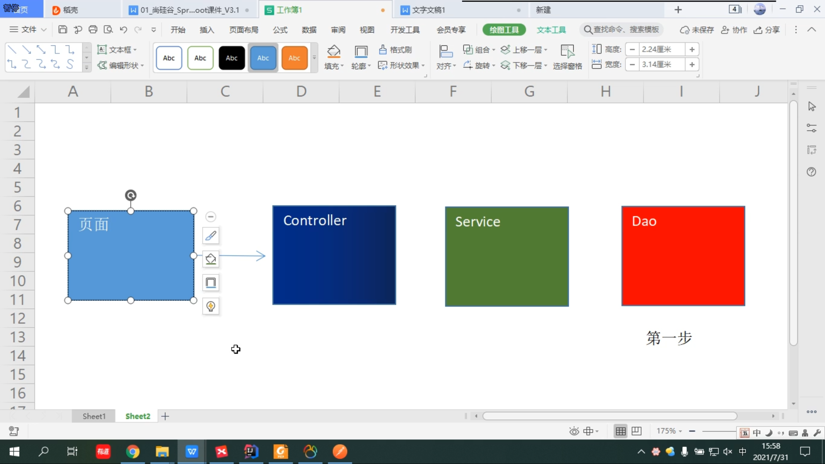Open the settings sliders icon in right sidebar
The height and width of the screenshot is (464, 825).
811,128
